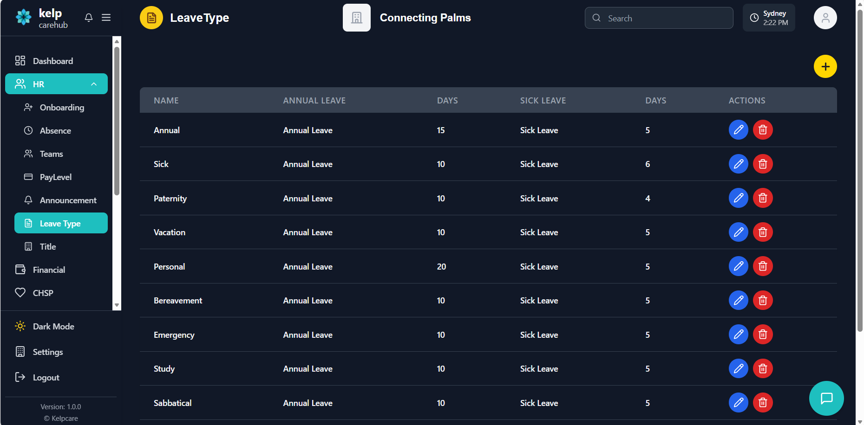This screenshot has width=864, height=425.
Task: Expand the Financial section
Action: click(x=49, y=270)
